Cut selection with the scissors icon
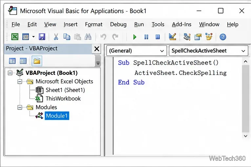The width and height of the screenshot is (251, 167). 56,37
